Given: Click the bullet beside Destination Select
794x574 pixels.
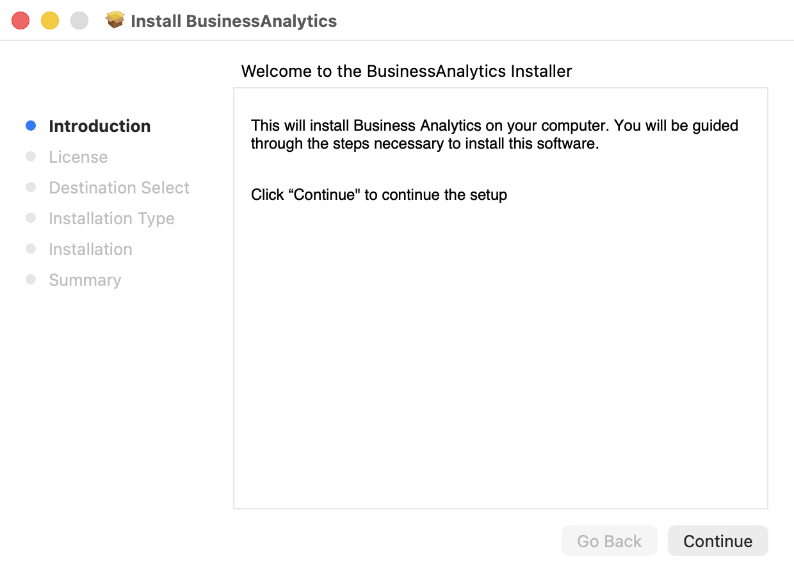Looking at the screenshot, I should 31,187.
